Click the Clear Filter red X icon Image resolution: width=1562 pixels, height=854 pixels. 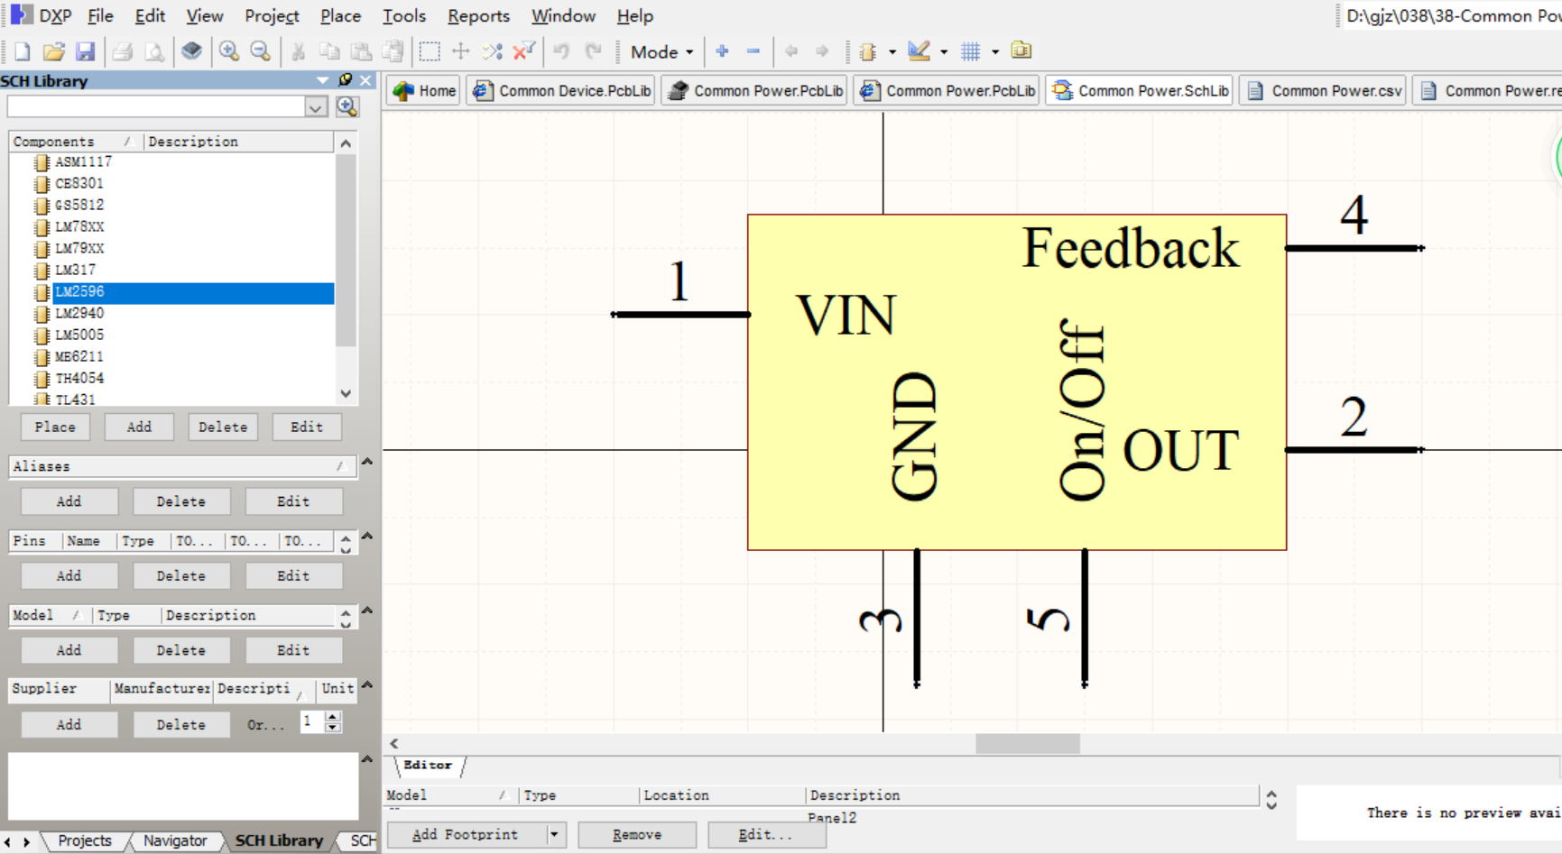523,51
